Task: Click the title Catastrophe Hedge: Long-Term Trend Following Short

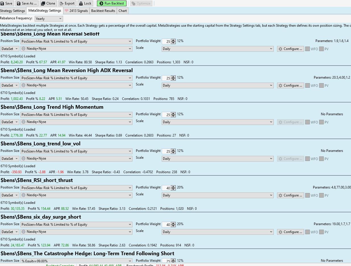Action: point(88,254)
